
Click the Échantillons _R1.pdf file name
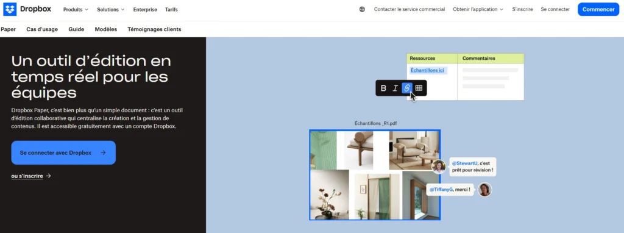point(375,123)
